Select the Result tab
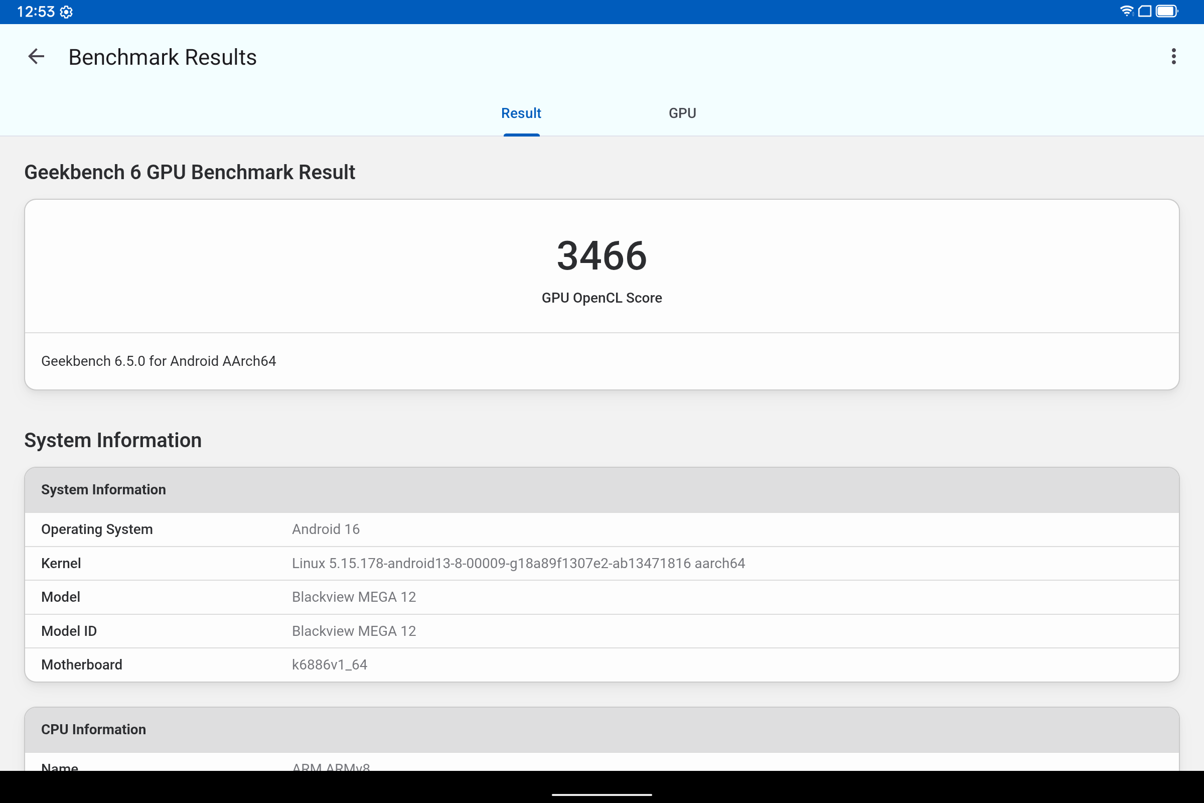 pyautogui.click(x=521, y=113)
